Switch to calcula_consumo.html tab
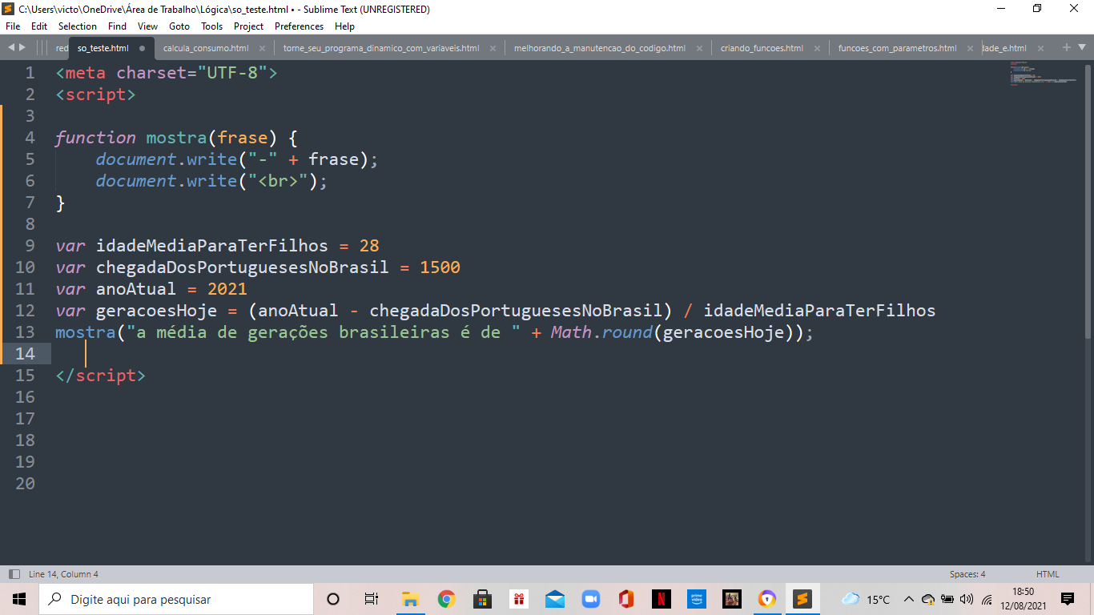Viewport: 1094px width, 615px height. pyautogui.click(x=206, y=48)
